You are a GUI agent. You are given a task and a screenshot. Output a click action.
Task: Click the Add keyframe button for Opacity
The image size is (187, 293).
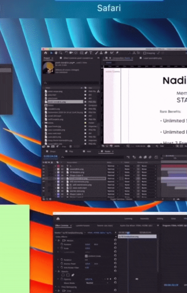(x=108, y=279)
